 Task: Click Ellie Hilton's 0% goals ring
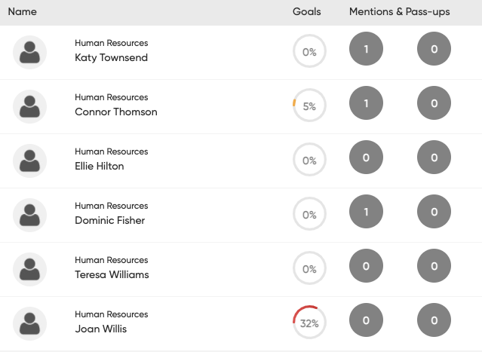tap(309, 161)
